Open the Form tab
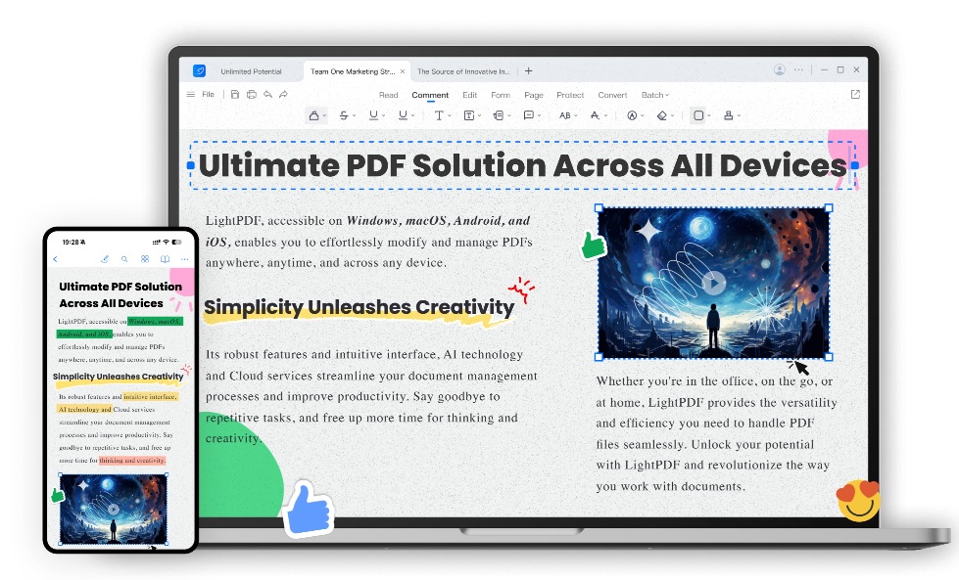Viewport: 959px width, 580px height. click(501, 95)
